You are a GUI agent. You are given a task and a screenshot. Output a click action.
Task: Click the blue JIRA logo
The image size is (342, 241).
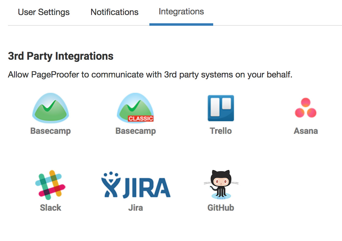coord(136,185)
